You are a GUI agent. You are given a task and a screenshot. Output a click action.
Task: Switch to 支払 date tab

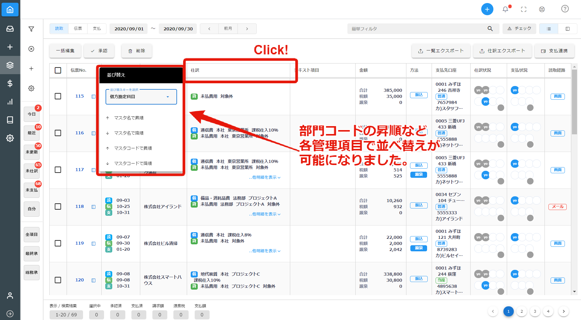(x=97, y=29)
